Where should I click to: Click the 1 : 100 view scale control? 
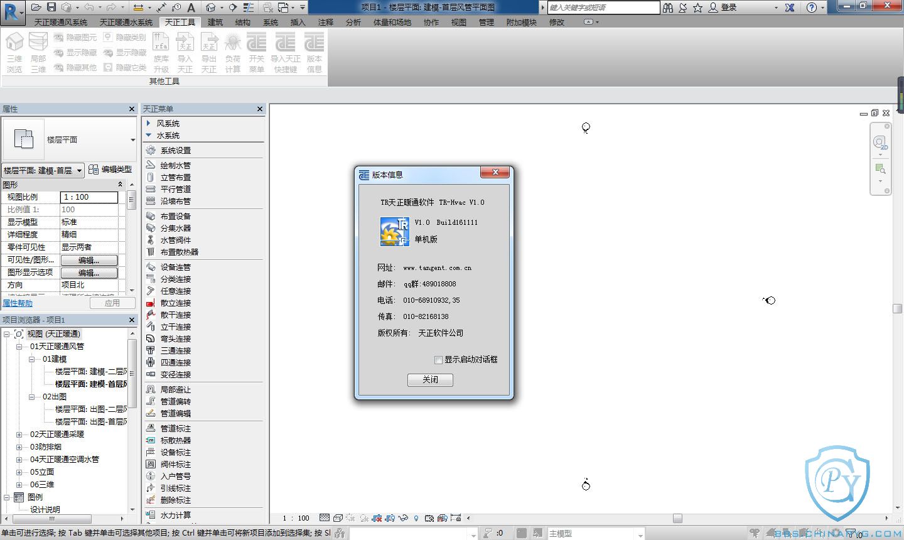coord(296,518)
